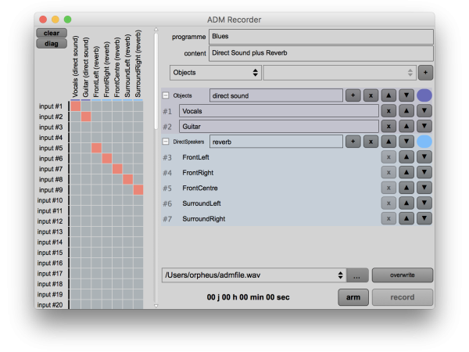Move SurroundLeft speaker up
The width and height of the screenshot is (469, 352).
(406, 203)
